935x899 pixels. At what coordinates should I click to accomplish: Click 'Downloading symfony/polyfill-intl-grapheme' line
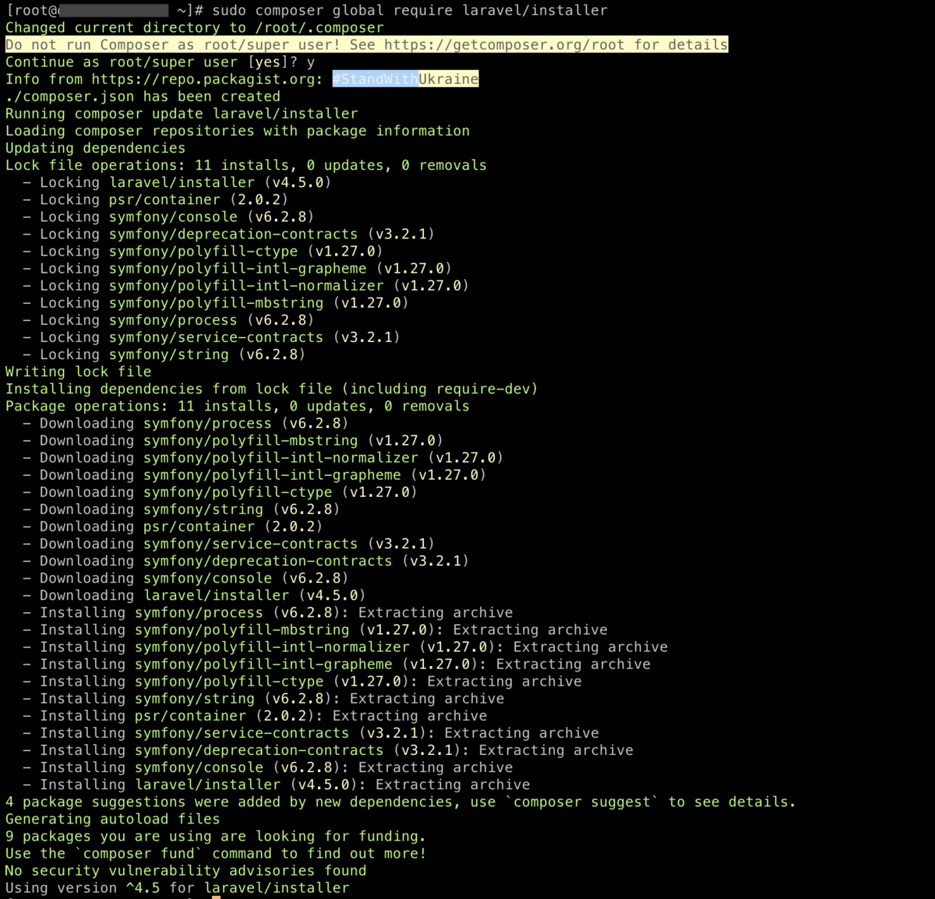(254, 474)
